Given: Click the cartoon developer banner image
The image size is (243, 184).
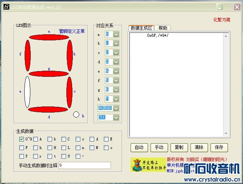Looking at the screenshot, I should [x=148, y=165].
